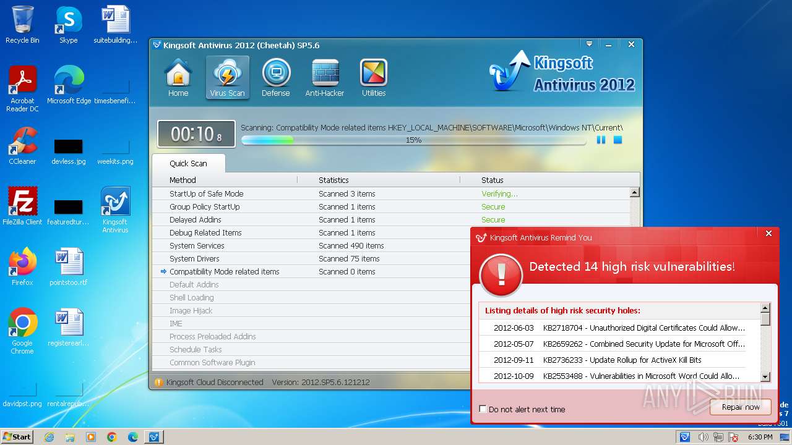This screenshot has width=792, height=445.
Task: Open Windows Media Player from the taskbar
Action: tap(91, 437)
